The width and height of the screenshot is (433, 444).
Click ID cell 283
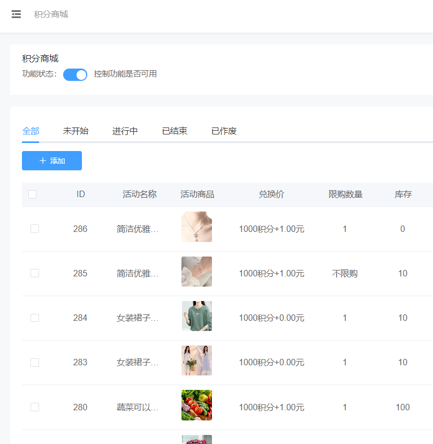80,362
